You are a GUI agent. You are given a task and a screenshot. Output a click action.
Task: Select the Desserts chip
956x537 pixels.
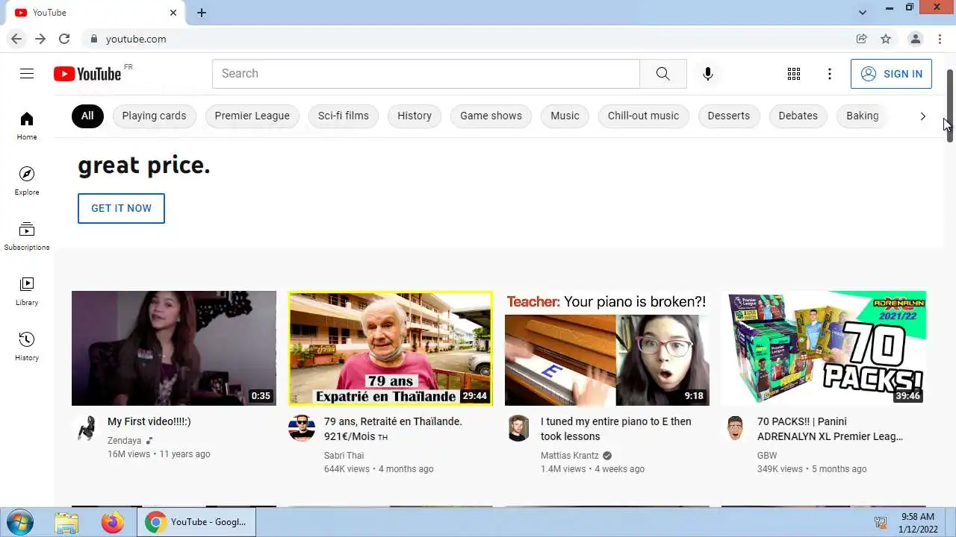(x=729, y=116)
